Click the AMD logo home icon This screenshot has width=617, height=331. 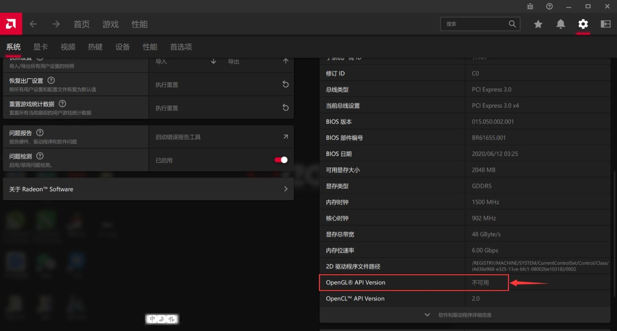[x=11, y=24]
